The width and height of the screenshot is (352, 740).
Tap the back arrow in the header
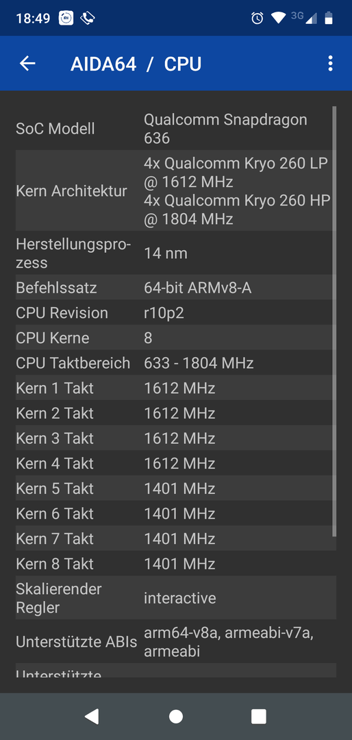coord(27,63)
